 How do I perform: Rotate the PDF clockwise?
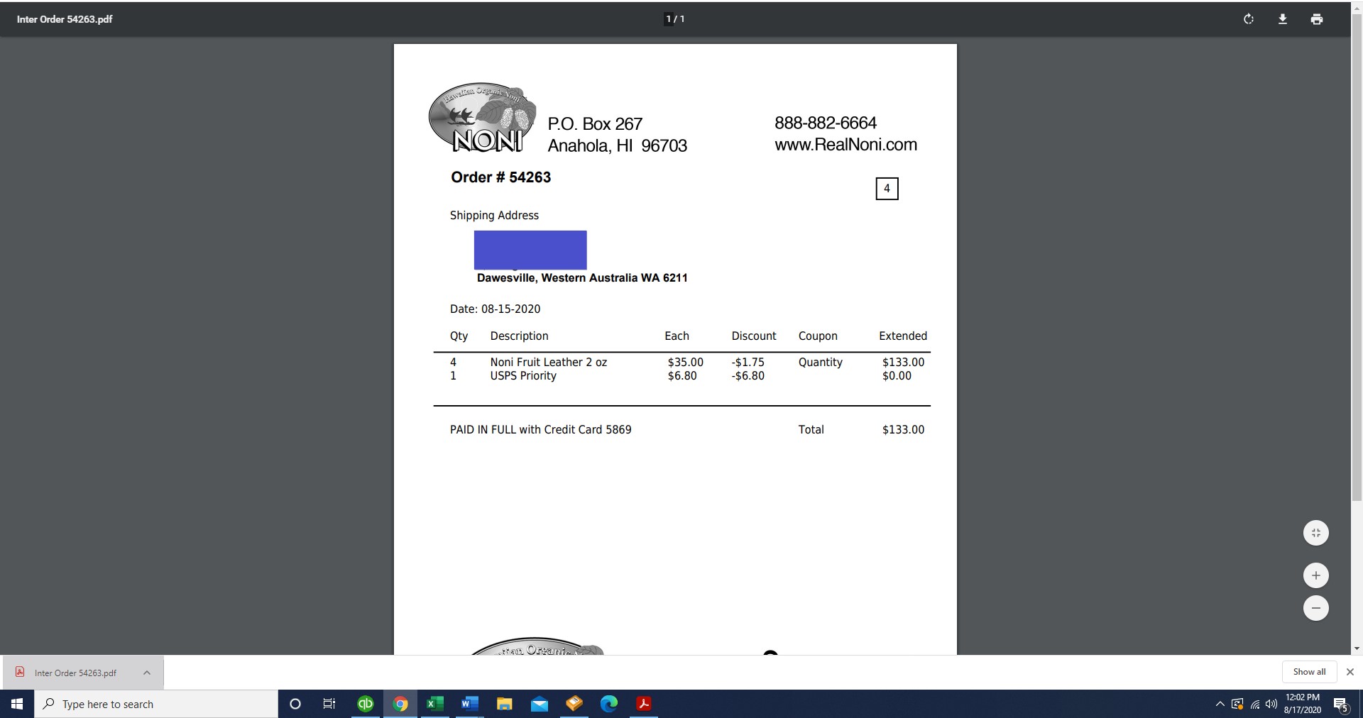pyautogui.click(x=1249, y=19)
